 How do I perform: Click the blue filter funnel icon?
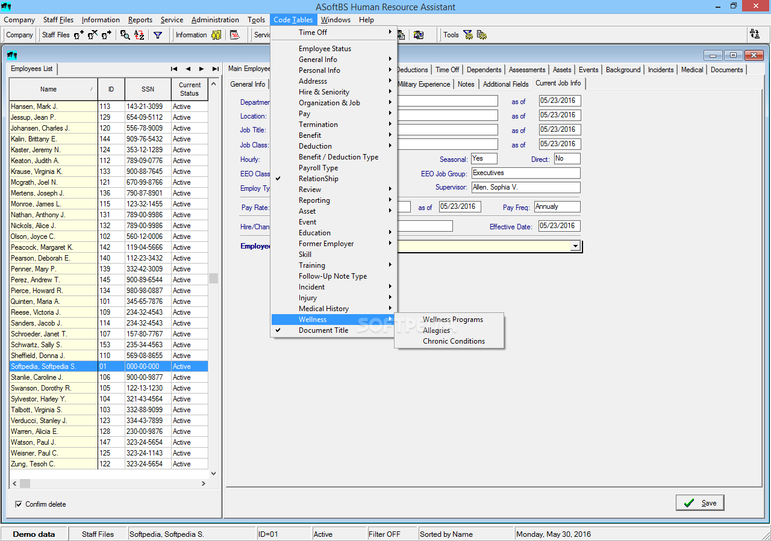[158, 35]
